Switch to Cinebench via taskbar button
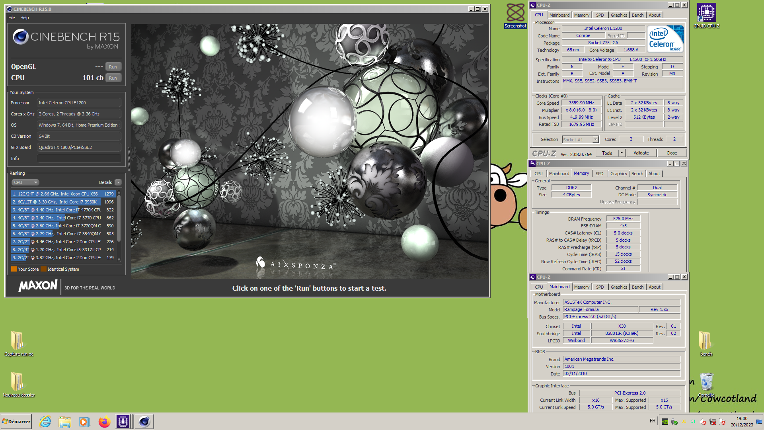The height and width of the screenshot is (430, 764). coord(144,421)
